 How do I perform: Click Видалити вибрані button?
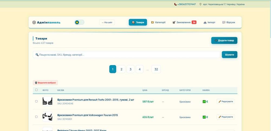click(x=45, y=83)
